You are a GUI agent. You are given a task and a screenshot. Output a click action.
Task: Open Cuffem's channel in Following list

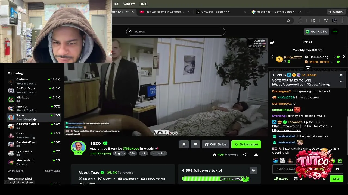pos(34,81)
